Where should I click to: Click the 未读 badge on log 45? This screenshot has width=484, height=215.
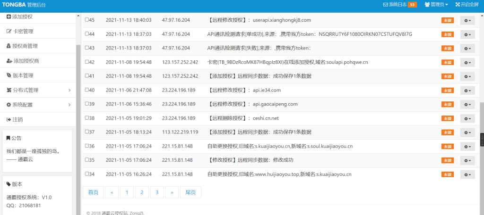448,20
